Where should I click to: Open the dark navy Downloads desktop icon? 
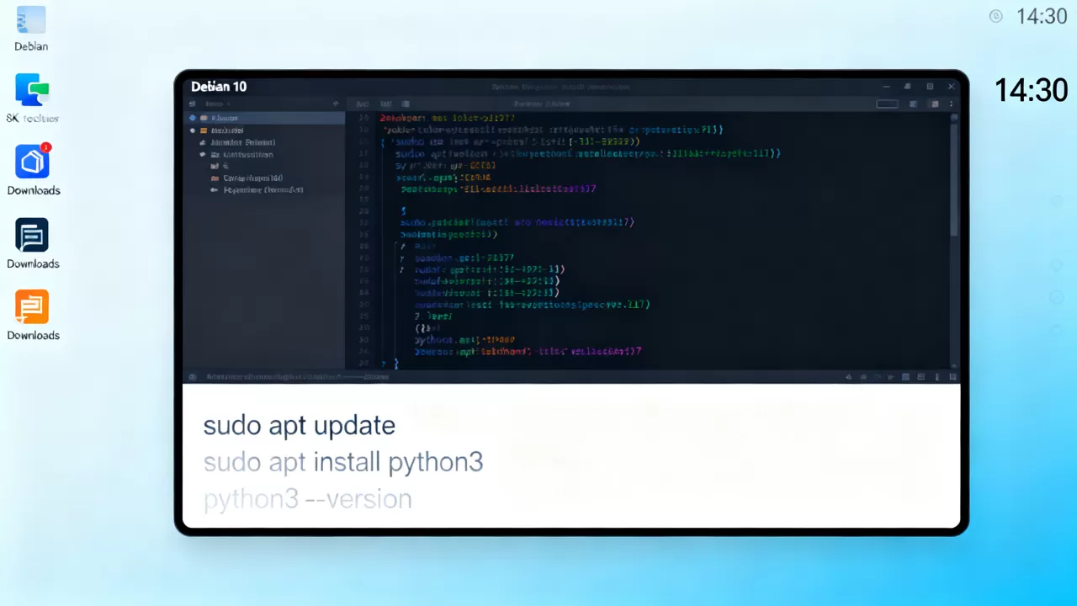tap(32, 235)
